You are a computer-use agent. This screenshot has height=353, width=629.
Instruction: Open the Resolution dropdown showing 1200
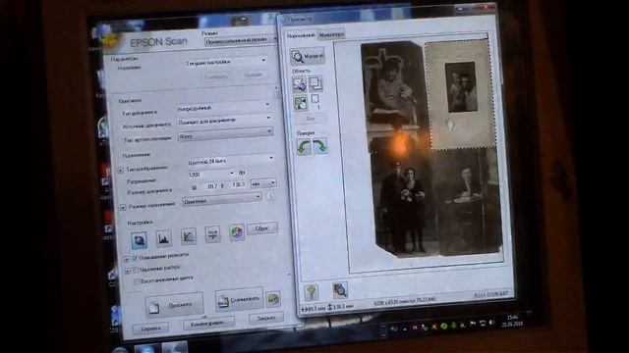[211, 174]
